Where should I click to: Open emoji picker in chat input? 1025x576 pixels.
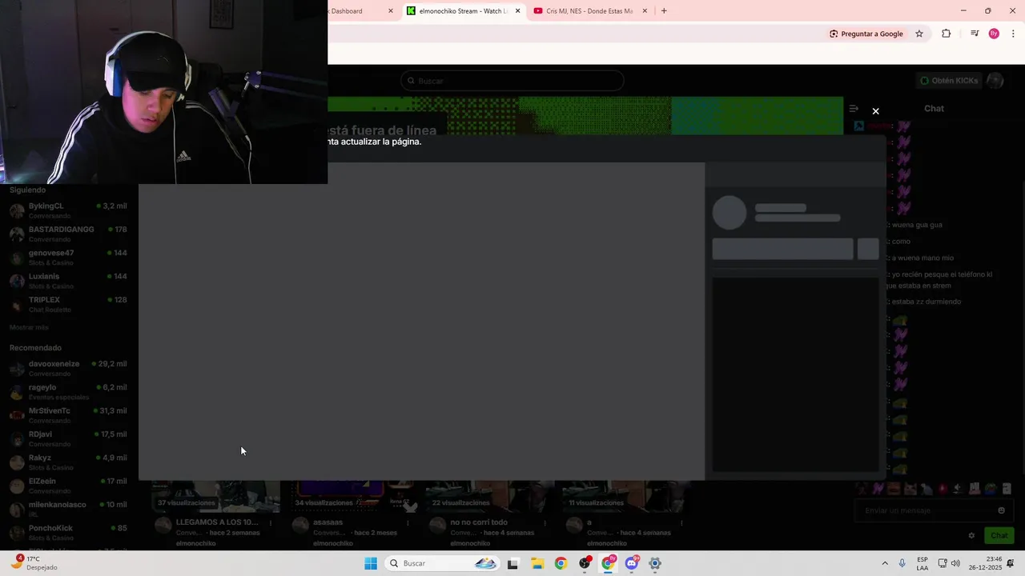1001,510
